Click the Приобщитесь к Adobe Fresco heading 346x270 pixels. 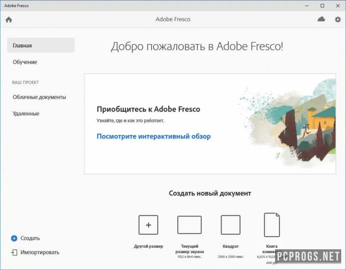click(148, 109)
